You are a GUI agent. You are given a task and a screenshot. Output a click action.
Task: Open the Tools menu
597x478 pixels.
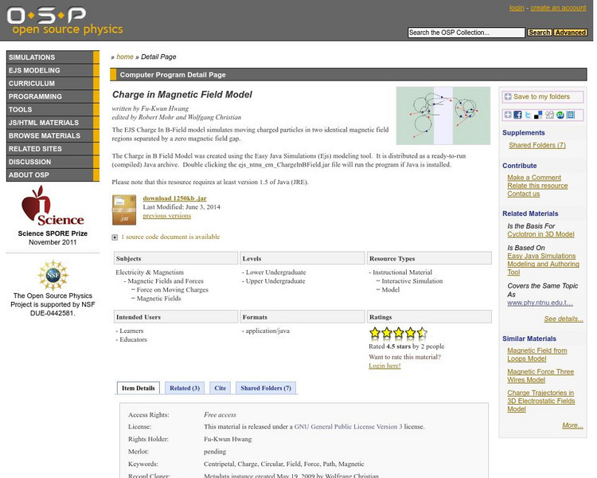(53, 109)
